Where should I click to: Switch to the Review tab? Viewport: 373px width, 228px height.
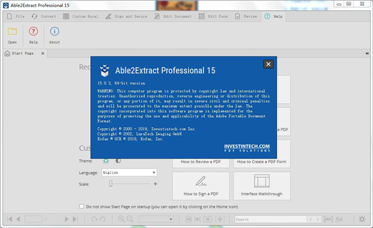pyautogui.click(x=246, y=16)
